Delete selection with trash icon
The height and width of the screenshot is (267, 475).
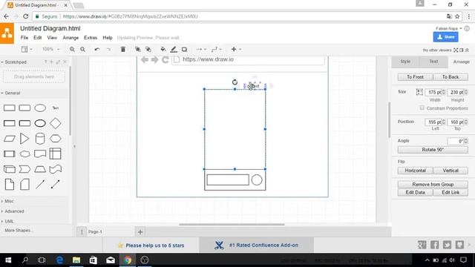click(x=123, y=50)
